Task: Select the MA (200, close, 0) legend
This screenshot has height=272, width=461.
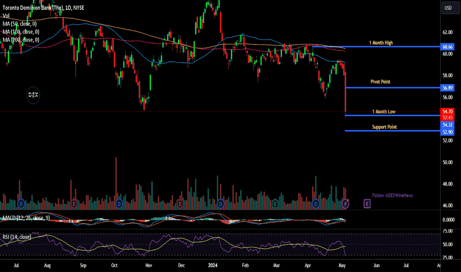Action: (x=21, y=40)
